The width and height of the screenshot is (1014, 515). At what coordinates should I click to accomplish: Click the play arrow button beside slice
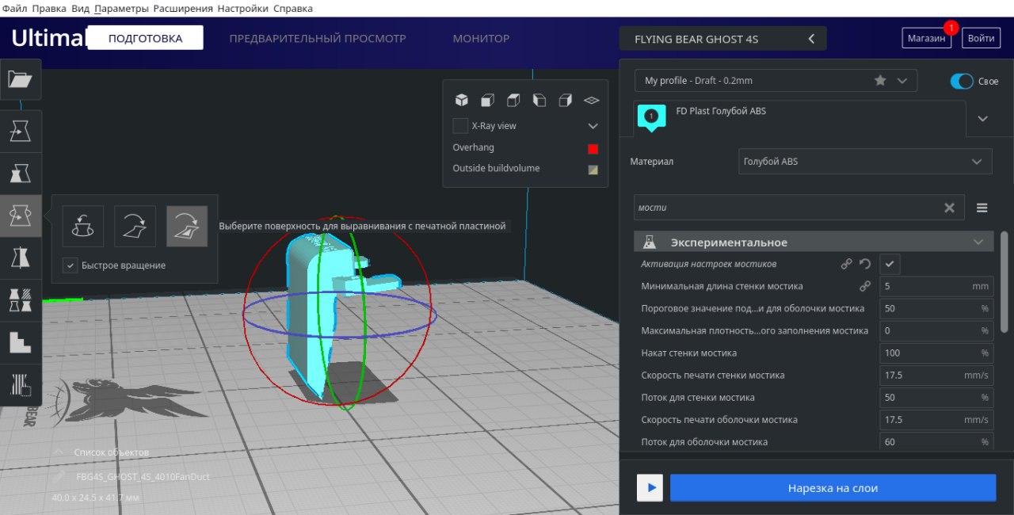click(650, 488)
